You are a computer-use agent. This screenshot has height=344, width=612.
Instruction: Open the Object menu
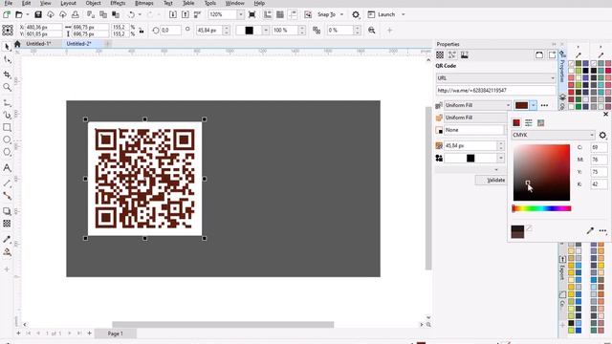click(93, 3)
